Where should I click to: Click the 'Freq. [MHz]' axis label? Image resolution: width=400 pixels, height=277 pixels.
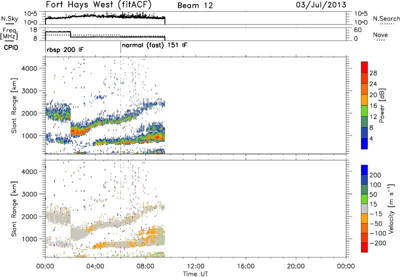click(x=9, y=33)
